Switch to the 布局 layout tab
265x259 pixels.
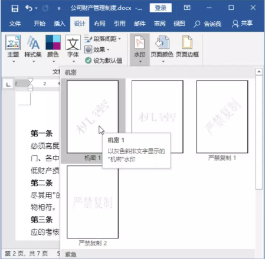click(100, 24)
